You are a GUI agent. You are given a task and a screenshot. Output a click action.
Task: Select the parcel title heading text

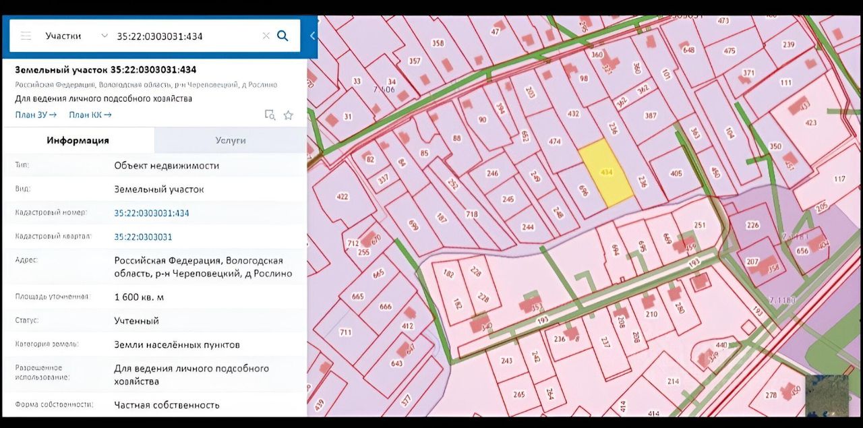[106, 69]
